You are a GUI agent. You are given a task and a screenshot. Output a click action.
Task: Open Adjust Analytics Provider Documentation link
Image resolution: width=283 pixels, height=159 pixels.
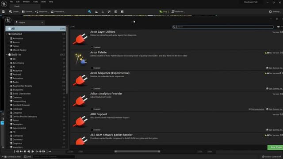tap(256, 109)
